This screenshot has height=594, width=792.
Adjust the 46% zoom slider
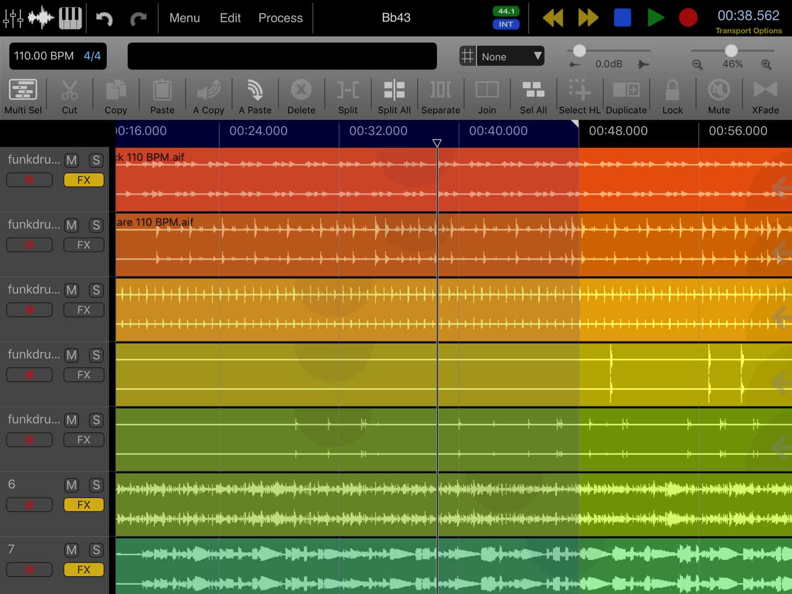[732, 50]
